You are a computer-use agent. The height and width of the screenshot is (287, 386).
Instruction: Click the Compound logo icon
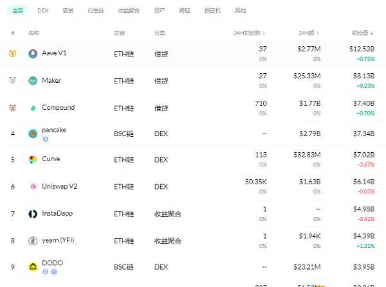[x=33, y=108]
